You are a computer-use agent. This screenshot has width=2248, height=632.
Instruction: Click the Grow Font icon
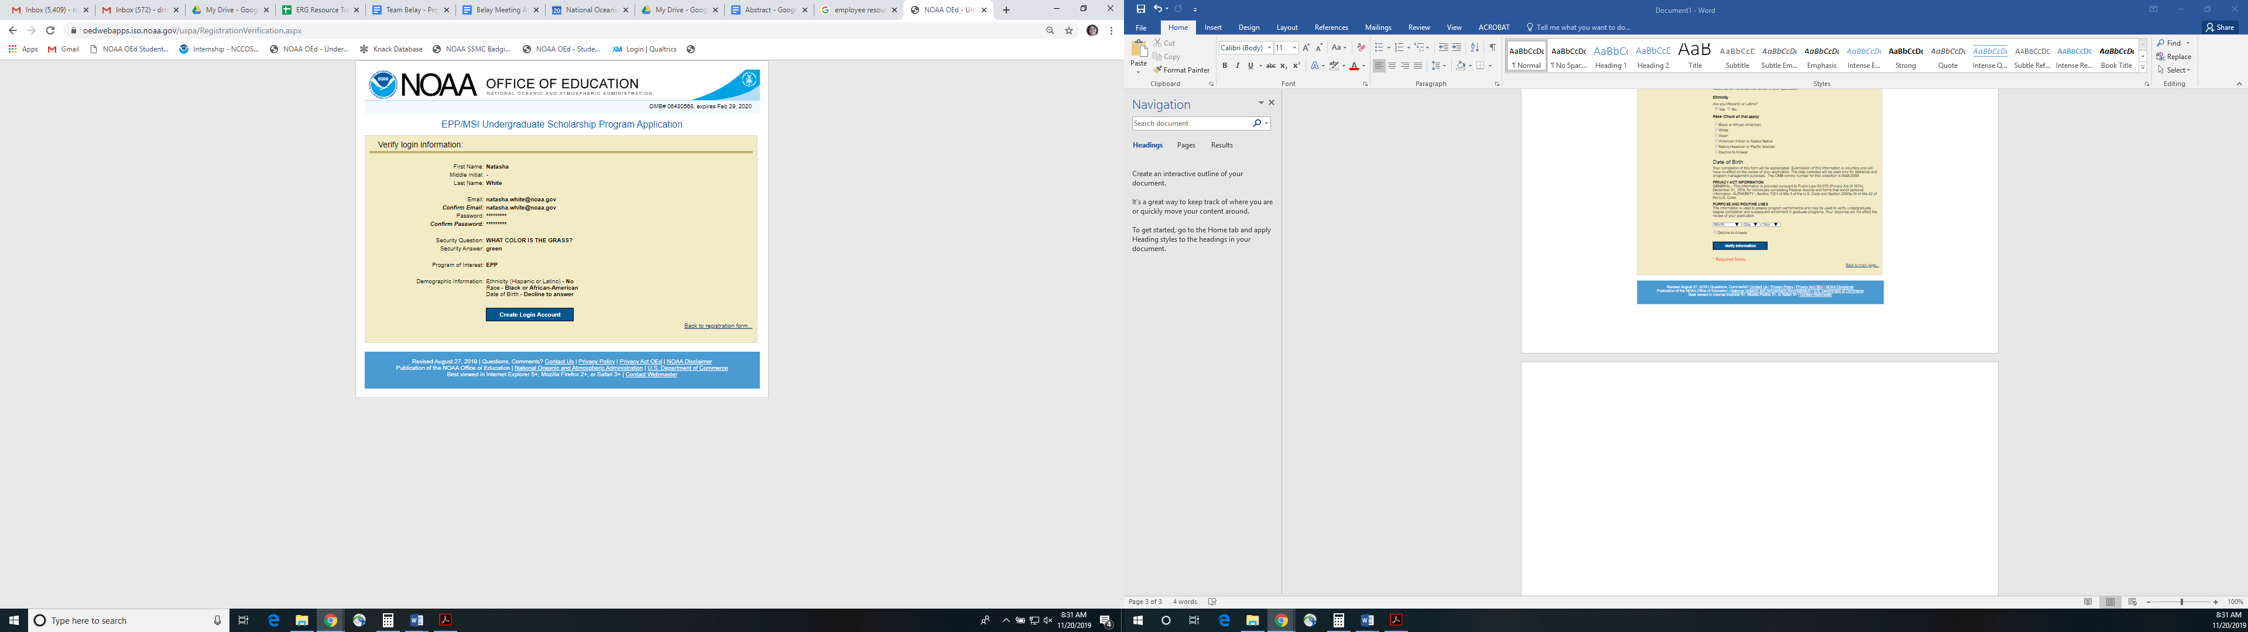(1305, 47)
